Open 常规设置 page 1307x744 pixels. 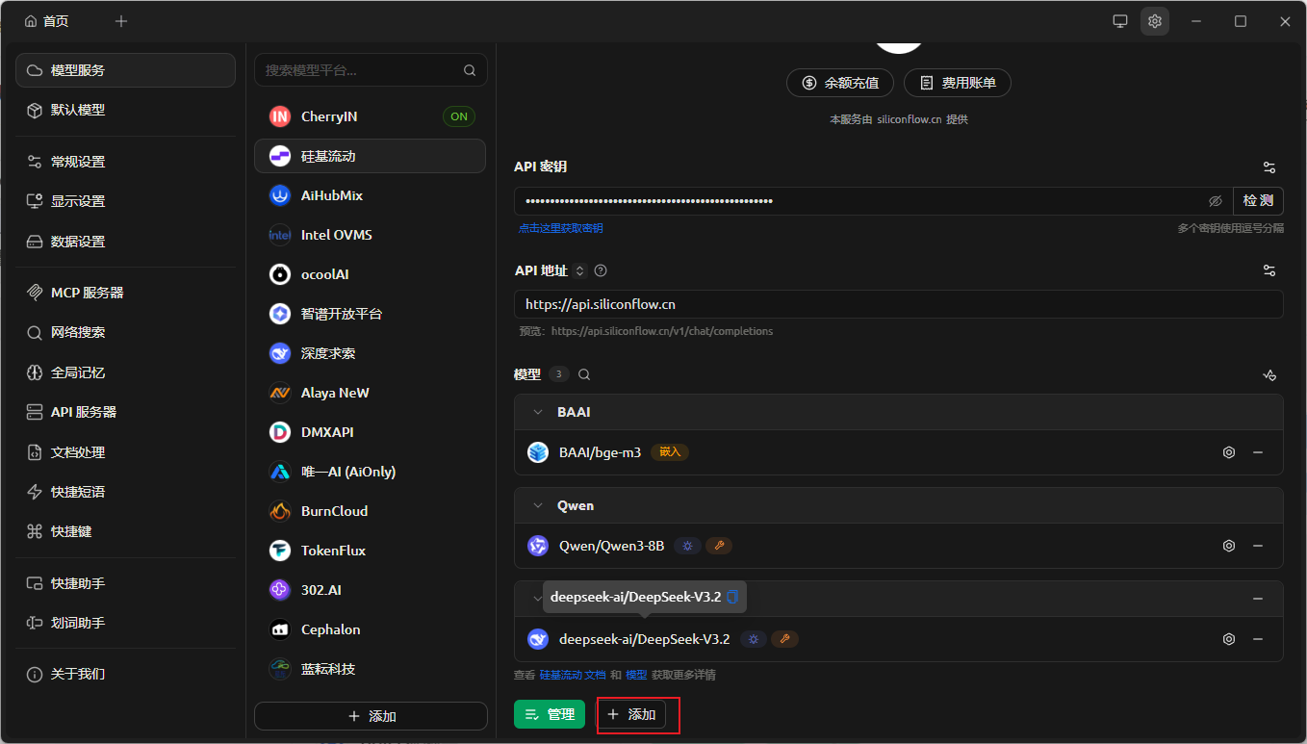(x=125, y=162)
